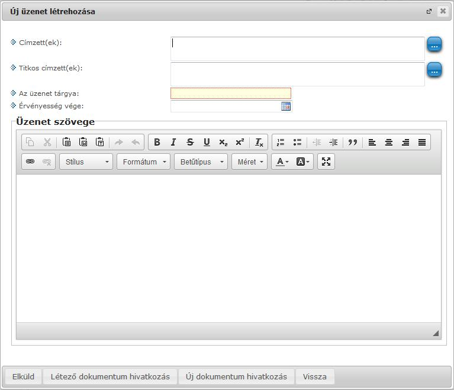Image resolution: width=454 pixels, height=390 pixels.
Task: Click the Insert Link icon
Action: (x=30, y=162)
